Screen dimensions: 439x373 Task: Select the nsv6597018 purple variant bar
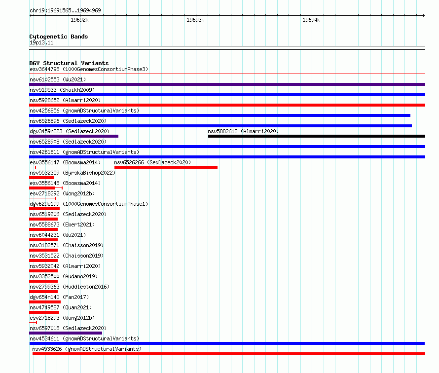click(66, 333)
